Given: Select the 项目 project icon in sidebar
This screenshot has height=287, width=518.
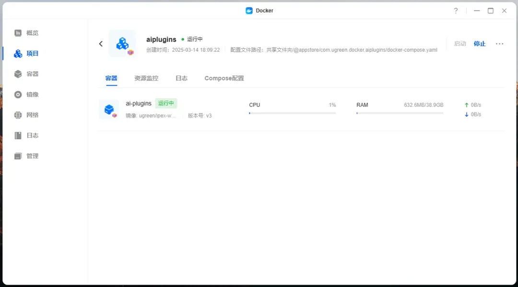Looking at the screenshot, I should click(x=18, y=54).
